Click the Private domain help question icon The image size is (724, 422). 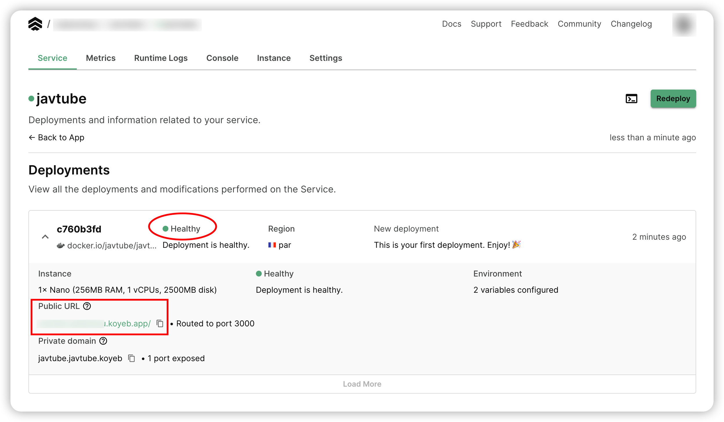click(x=103, y=341)
